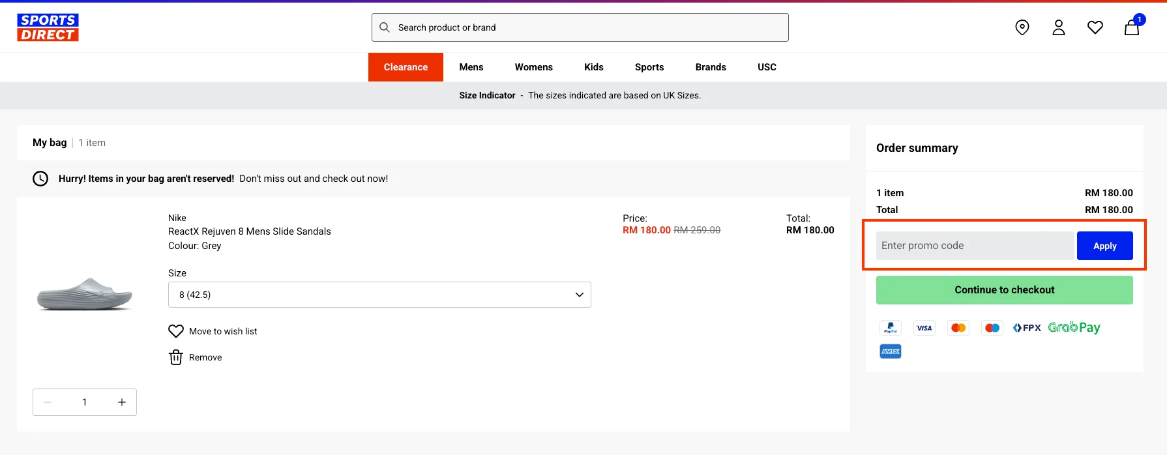Viewport: 1167px width, 455px height.
Task: Click the My bag heading
Action: (x=50, y=143)
